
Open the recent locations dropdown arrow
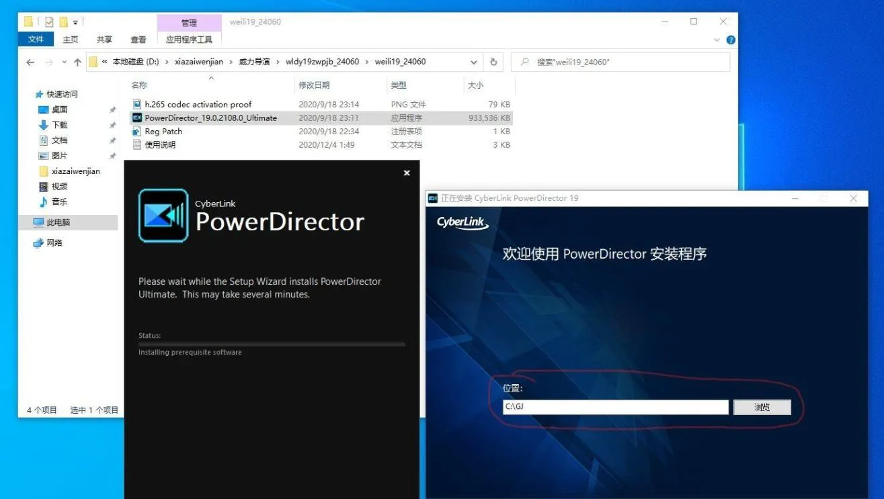[x=65, y=62]
